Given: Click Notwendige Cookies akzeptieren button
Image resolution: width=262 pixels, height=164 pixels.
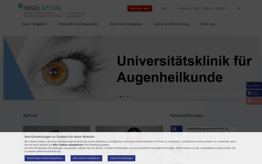Looking at the screenshot, I should click(45, 158).
